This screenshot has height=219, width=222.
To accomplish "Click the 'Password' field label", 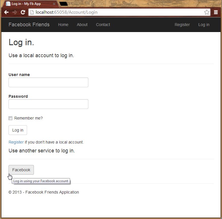I will [18, 96].
